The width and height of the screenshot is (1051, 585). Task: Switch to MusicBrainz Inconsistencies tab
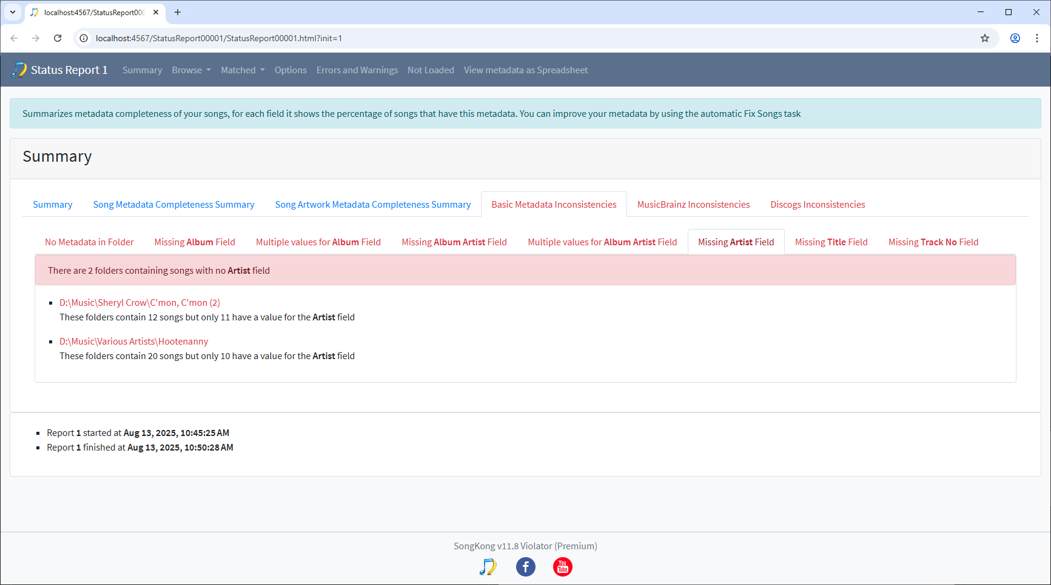693,205
